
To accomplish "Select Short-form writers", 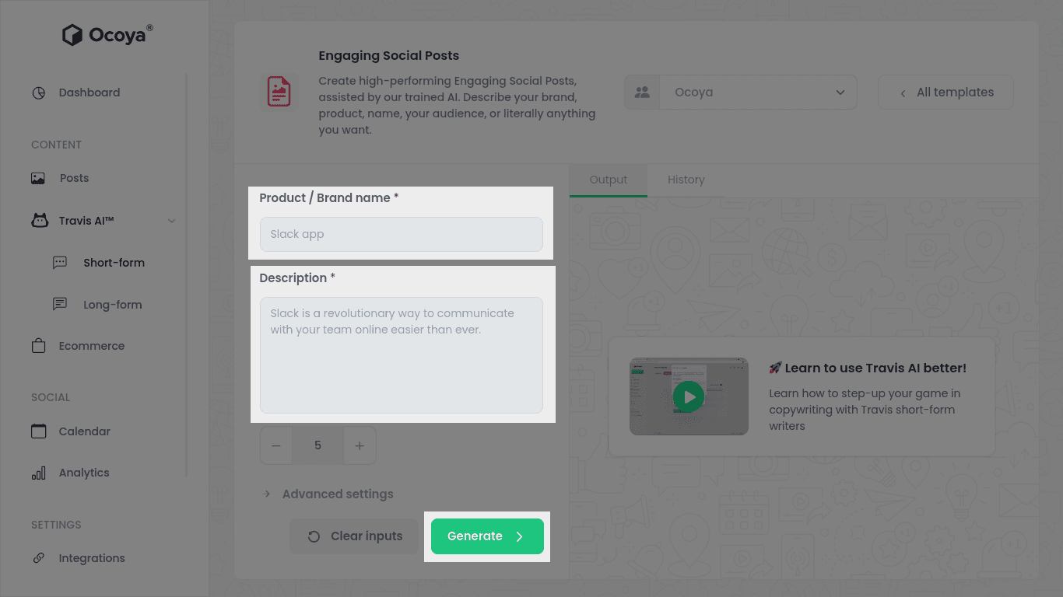I will [114, 263].
